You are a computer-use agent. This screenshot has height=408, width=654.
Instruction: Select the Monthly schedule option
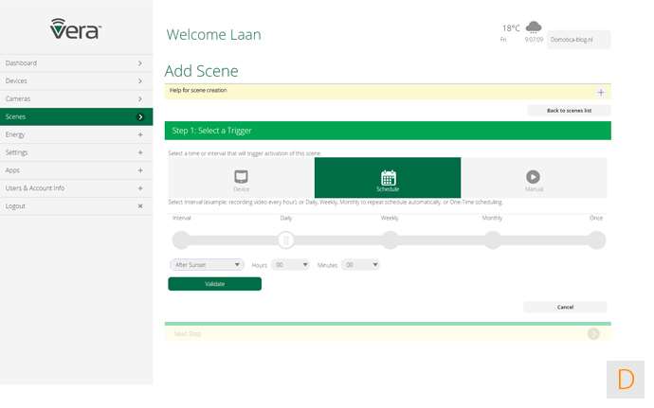[x=493, y=239]
